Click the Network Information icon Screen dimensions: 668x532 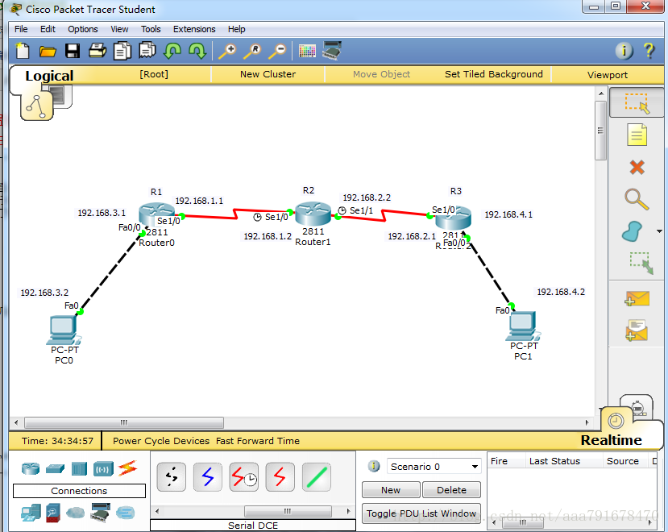(624, 51)
